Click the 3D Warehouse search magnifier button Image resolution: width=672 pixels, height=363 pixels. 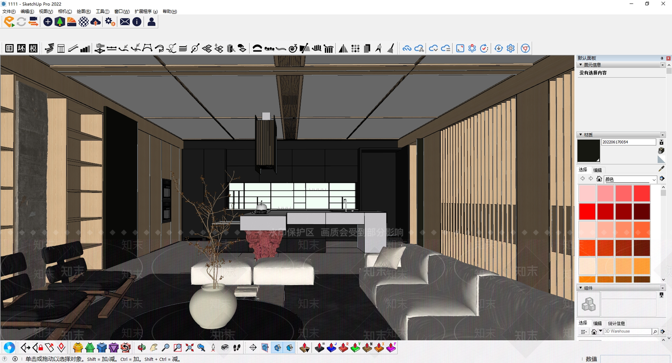tap(655, 332)
